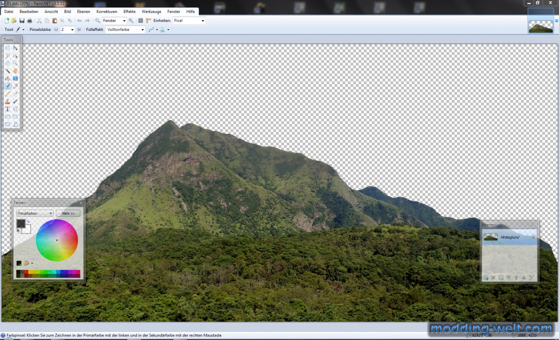The height and width of the screenshot is (340, 559).
Task: Select the Pan hand tool
Action: pyautogui.click(x=15, y=71)
